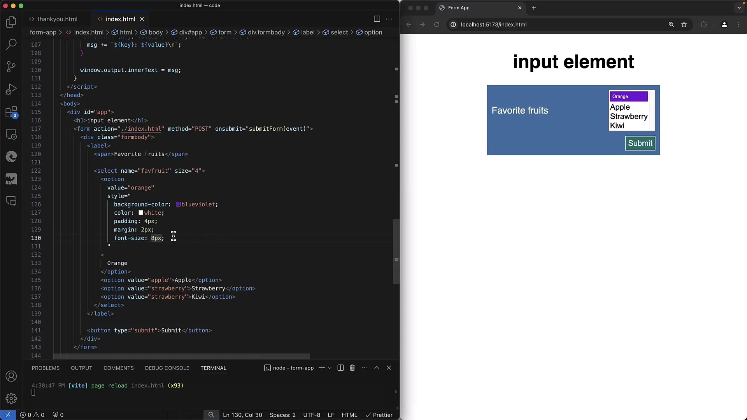Split the terminal panel
This screenshot has height=420, width=747.
coord(340,368)
